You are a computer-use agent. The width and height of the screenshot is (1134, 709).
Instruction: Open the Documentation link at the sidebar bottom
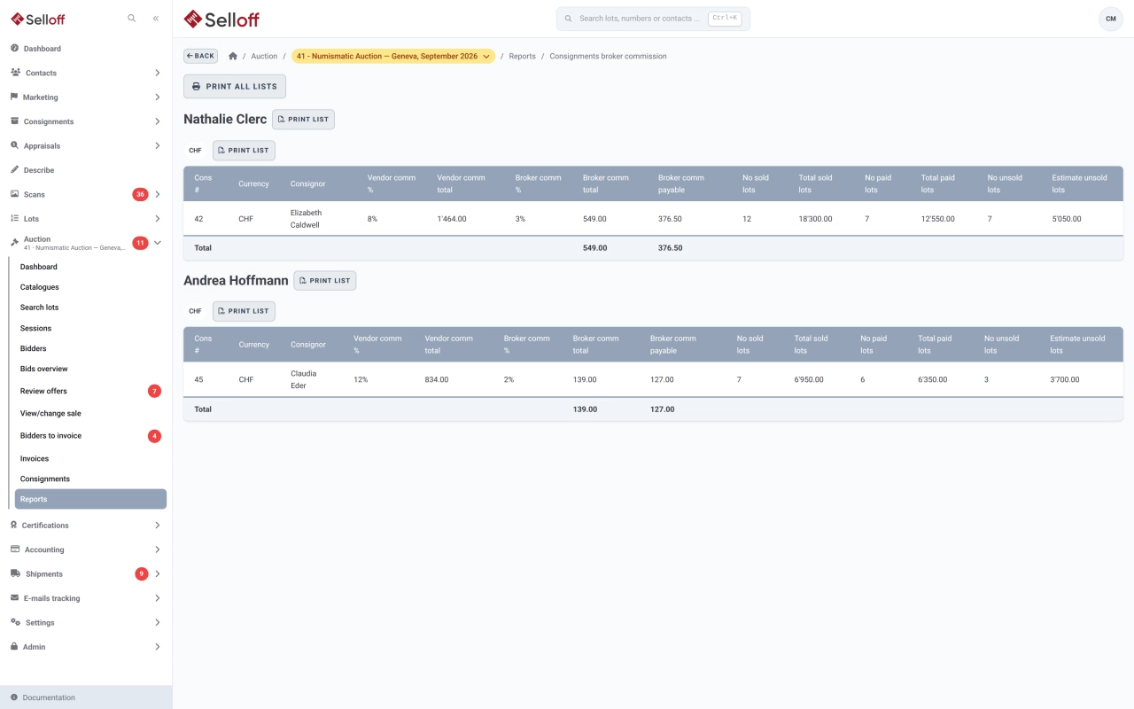(x=86, y=697)
